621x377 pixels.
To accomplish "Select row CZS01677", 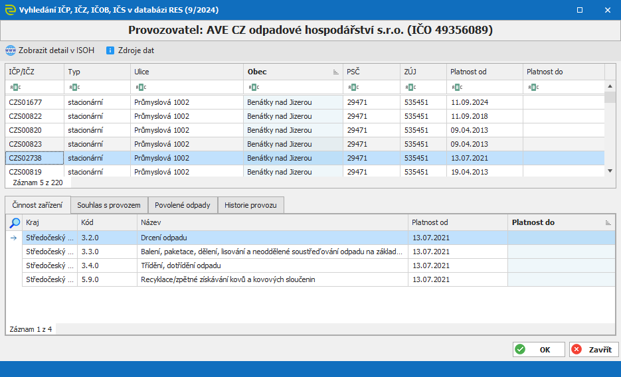I will pyautogui.click(x=305, y=102).
